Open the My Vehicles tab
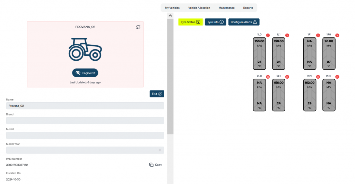This screenshot has width=355, height=184. click(x=172, y=8)
